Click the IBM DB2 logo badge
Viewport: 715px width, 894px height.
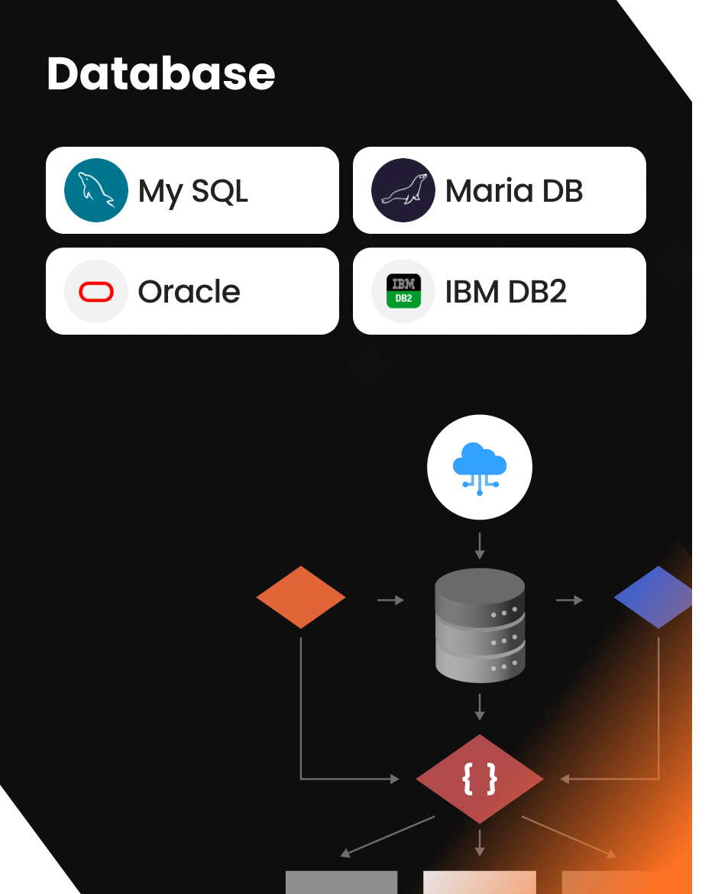[x=403, y=291]
